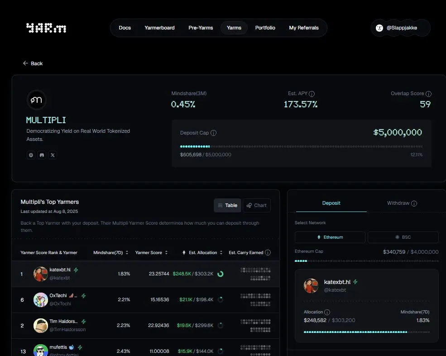This screenshot has width=446, height=356.
Task: Click Tim Haldors allocation ring indicator
Action: 221,325
